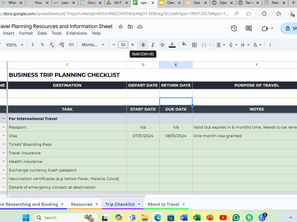Open the Data menu
The height and width of the screenshot is (222, 297).
tap(42, 33)
